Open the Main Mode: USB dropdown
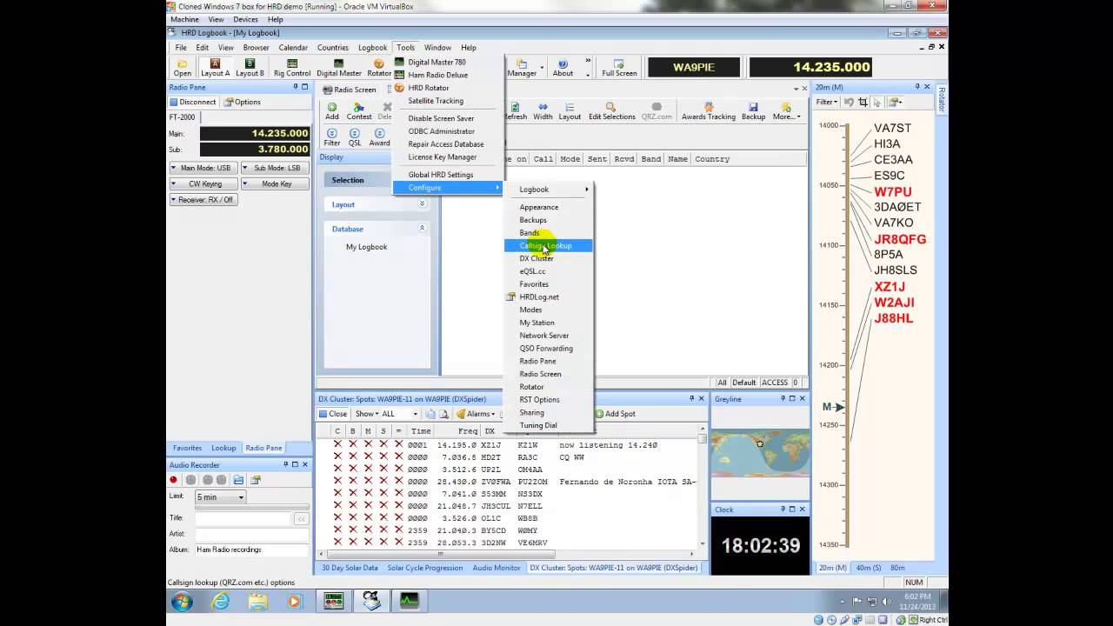This screenshot has height=626, width=1113. [x=203, y=168]
